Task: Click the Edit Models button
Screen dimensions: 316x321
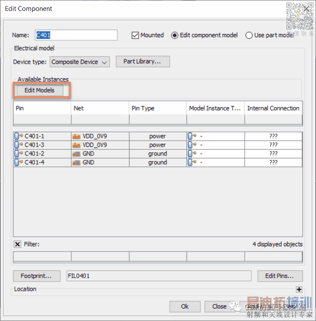Action: pyautogui.click(x=40, y=90)
